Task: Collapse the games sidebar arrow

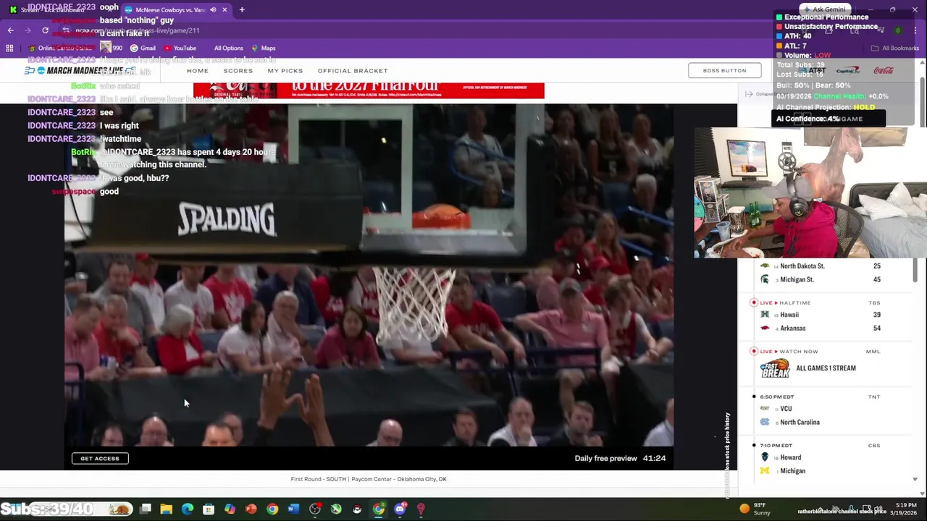Action: coord(749,94)
